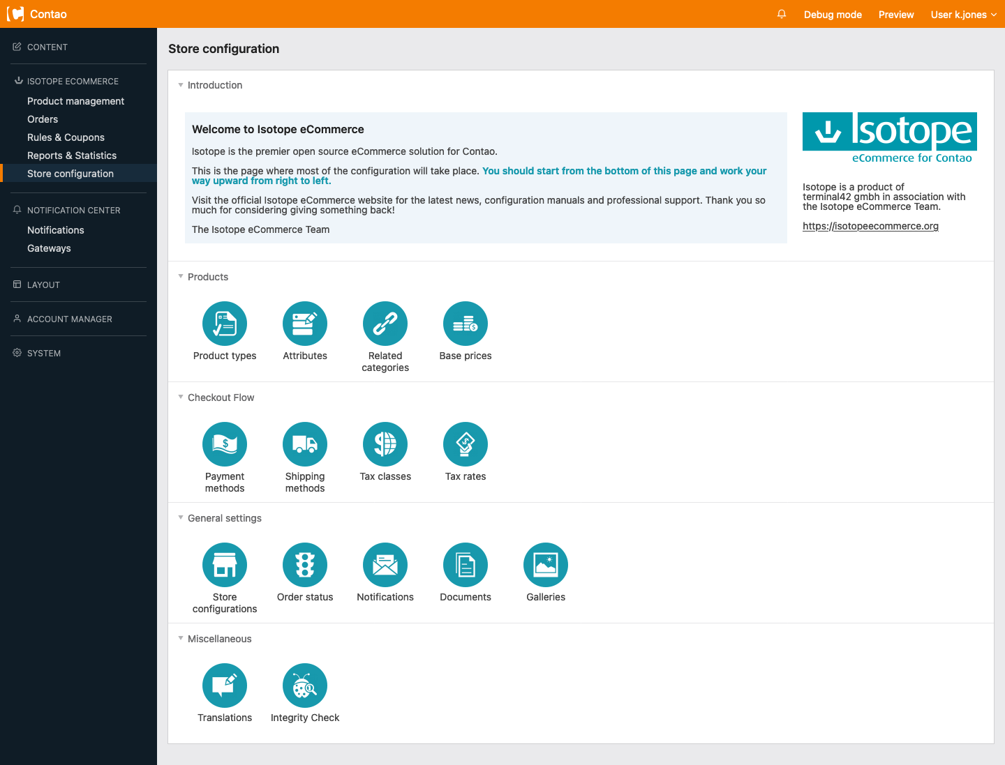Image resolution: width=1005 pixels, height=765 pixels.
Task: Open Payment methods icon
Action: click(225, 444)
